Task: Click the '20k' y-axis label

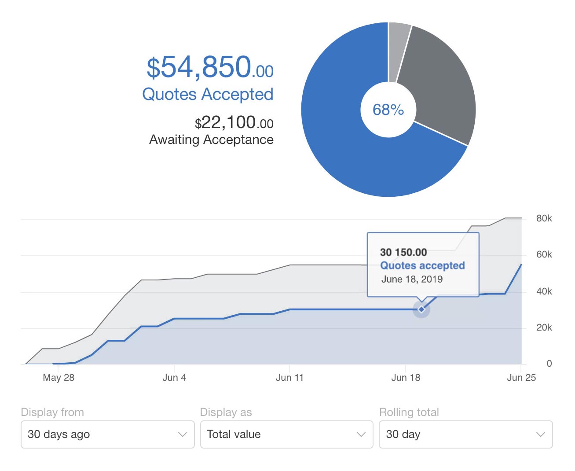Action: tap(544, 327)
